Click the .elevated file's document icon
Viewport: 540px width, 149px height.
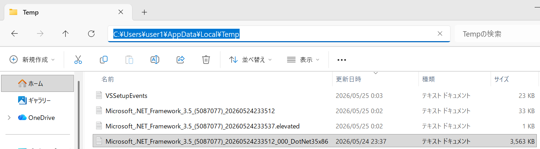click(99, 126)
